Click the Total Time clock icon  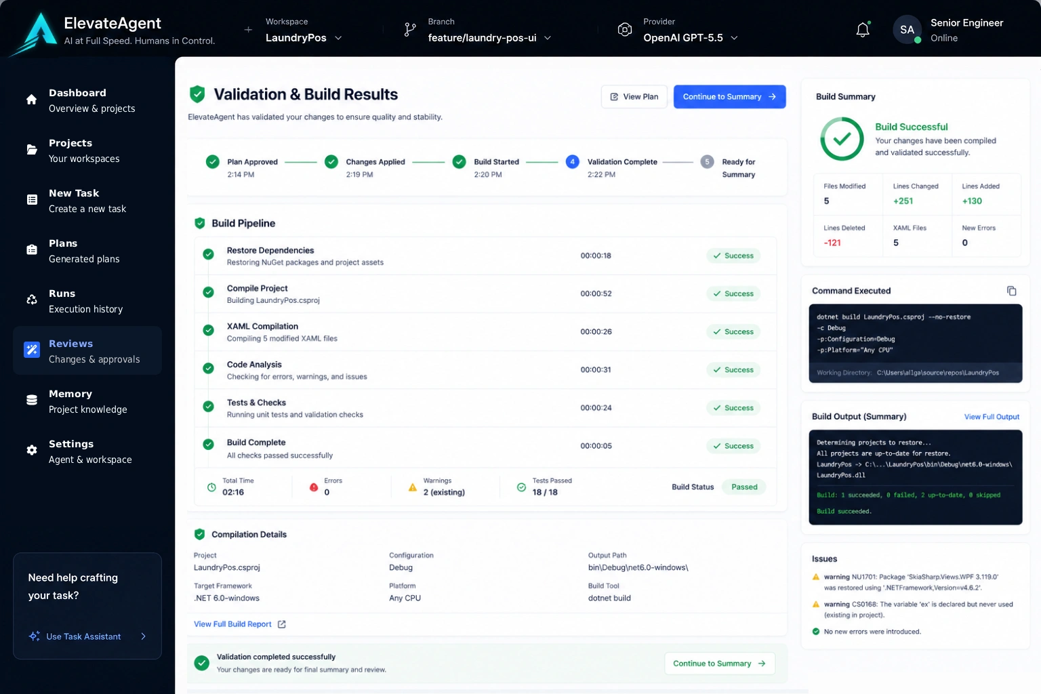point(211,487)
